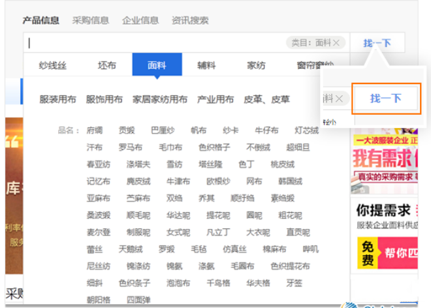The width and height of the screenshot is (431, 308).
Task: Open the 我有需求 promotional banner
Action: [384, 161]
